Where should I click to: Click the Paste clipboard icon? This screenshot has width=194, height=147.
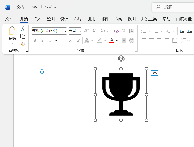[12, 31]
